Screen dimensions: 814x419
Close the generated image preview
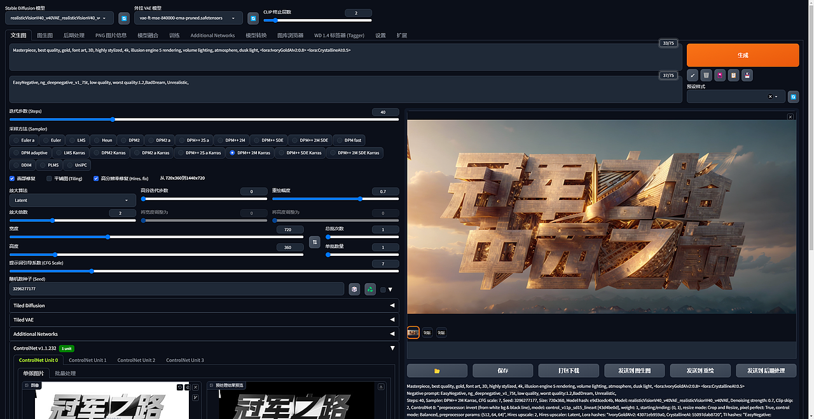(790, 117)
